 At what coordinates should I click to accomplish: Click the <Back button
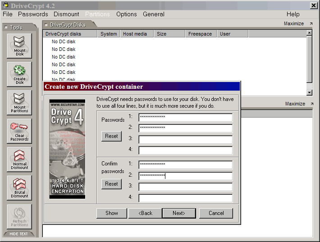(145, 213)
